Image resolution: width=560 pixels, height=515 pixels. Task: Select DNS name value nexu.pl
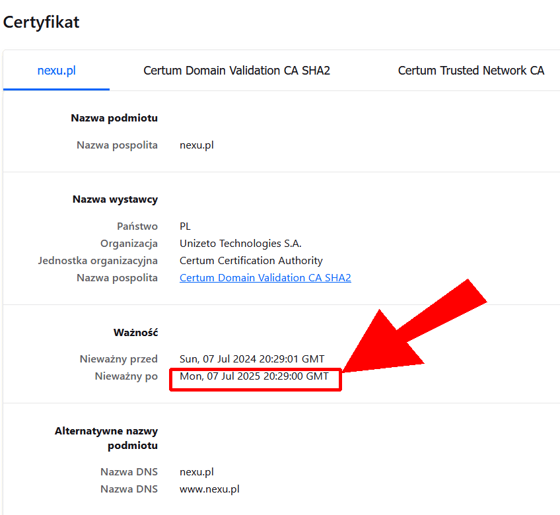point(197,472)
